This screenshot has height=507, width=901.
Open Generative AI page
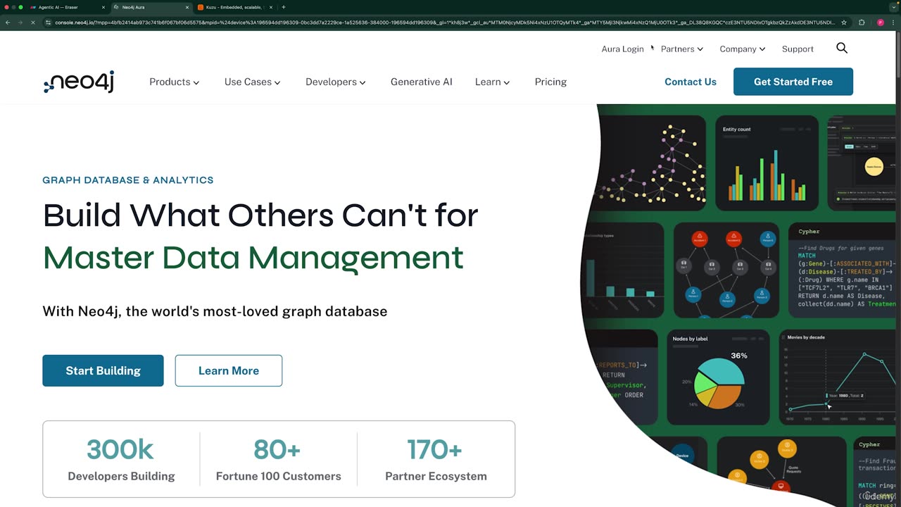(x=422, y=82)
